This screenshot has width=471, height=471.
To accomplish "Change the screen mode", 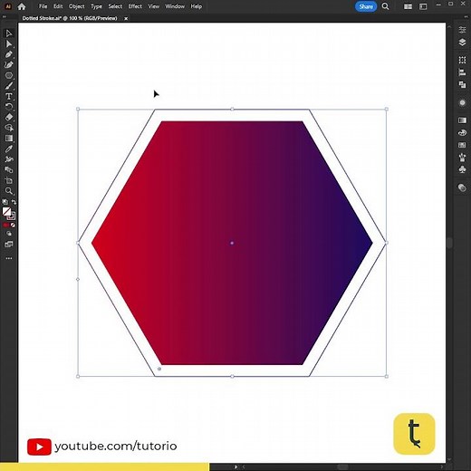I will pyautogui.click(x=8, y=245).
